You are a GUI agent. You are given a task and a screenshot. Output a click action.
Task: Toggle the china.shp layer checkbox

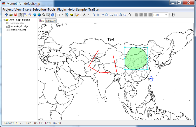click(9, 23)
